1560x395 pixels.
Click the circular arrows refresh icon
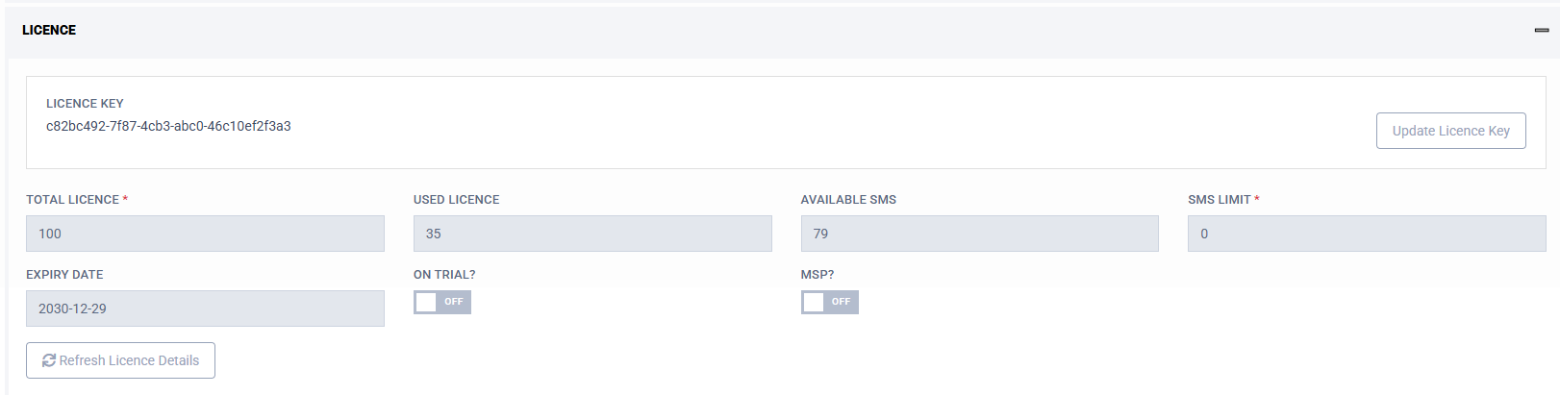point(48,360)
